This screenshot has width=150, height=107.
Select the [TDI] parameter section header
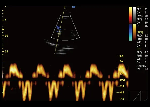[140, 32]
